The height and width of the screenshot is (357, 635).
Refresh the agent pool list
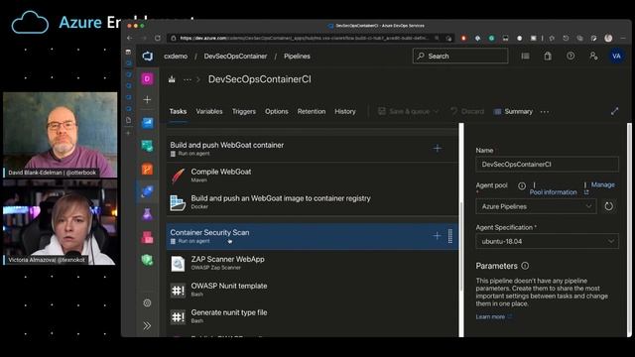point(608,206)
